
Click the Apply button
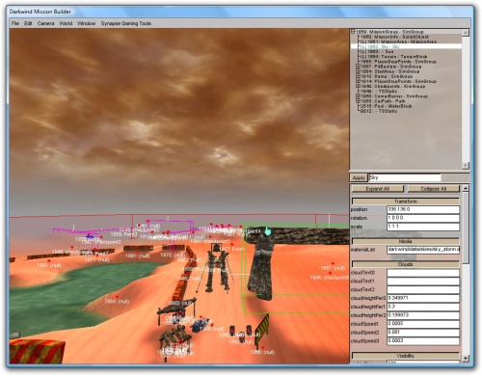coord(359,177)
